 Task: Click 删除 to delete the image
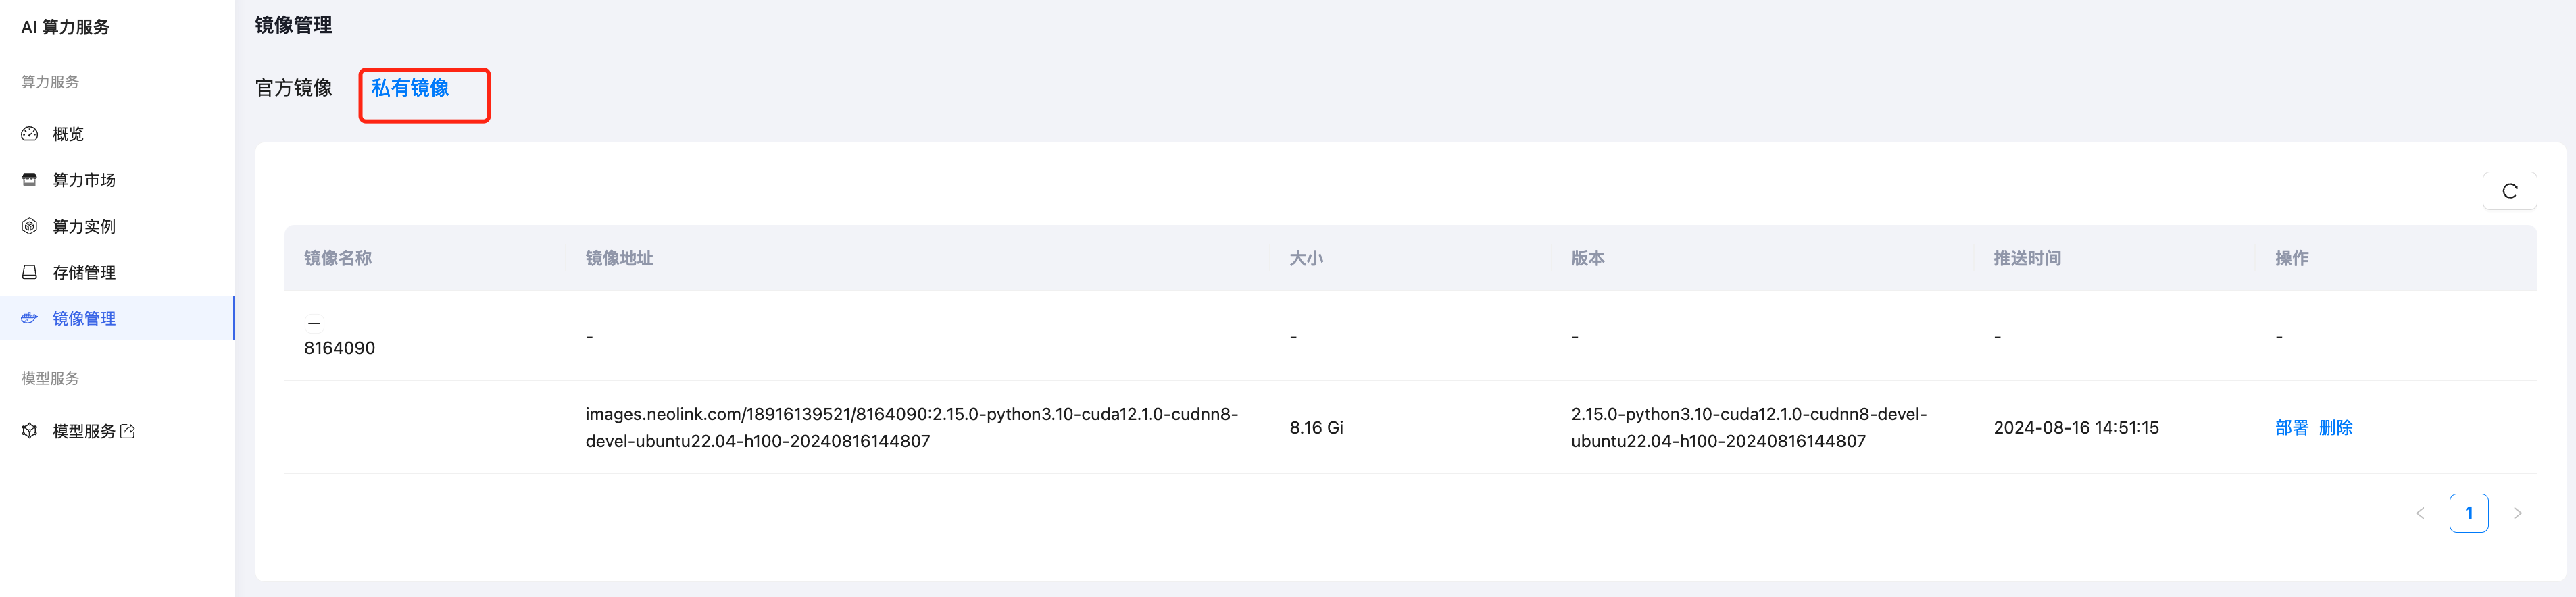[x=2335, y=428]
